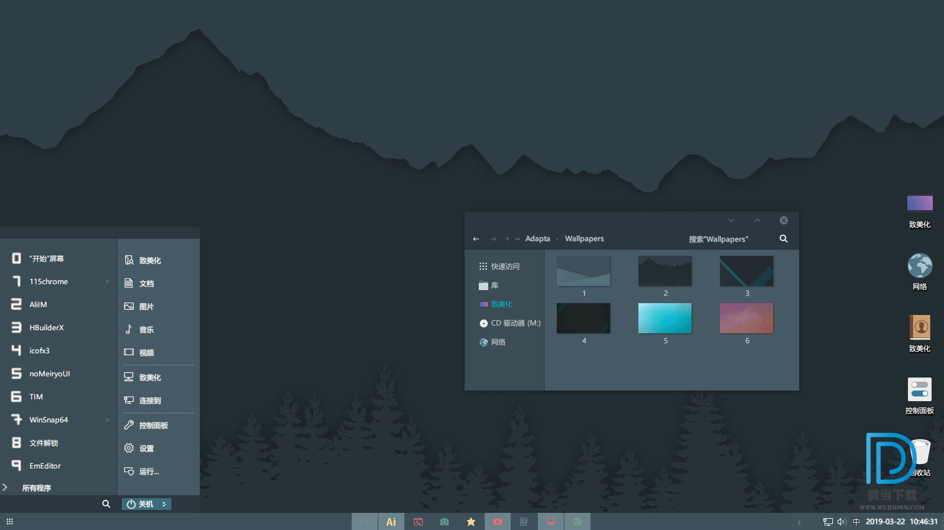Open the Chrome icon in the taskbar
Viewport: 944px width, 530px height.
(578, 522)
